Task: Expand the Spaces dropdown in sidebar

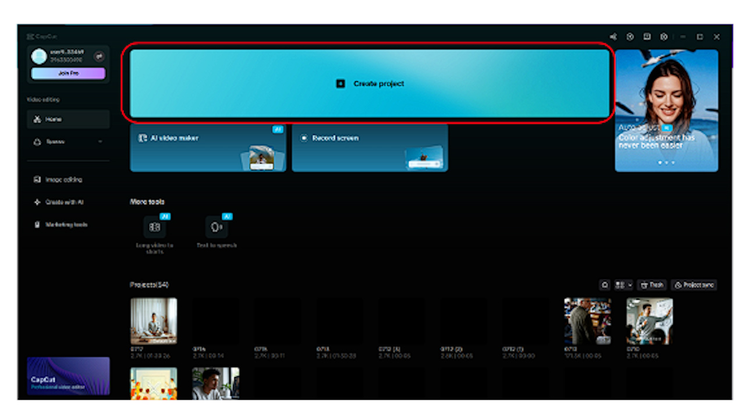Action: (100, 142)
